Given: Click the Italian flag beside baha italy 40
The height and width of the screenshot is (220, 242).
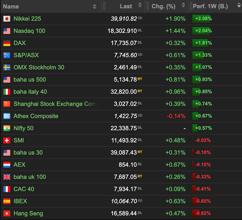Looking at the screenshot, I should [7, 92].
